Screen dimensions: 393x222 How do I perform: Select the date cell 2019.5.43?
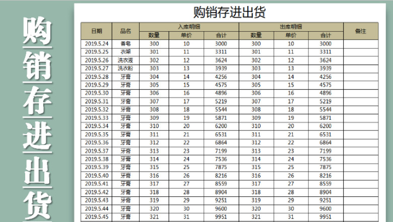(x=97, y=200)
